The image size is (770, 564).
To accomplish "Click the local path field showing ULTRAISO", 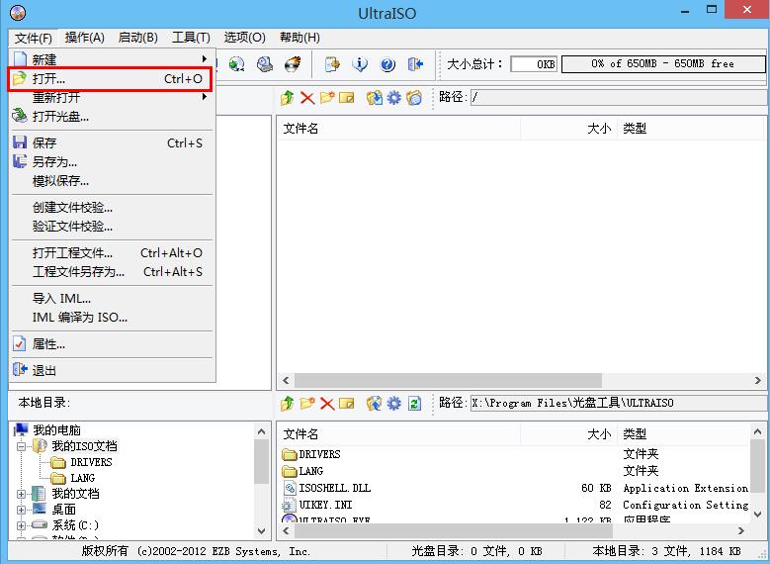I will (x=617, y=403).
